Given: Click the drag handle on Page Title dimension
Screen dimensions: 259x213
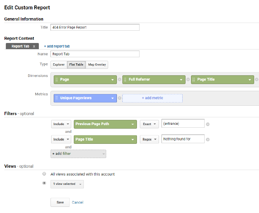Looking at the screenshot, I should (194, 80).
